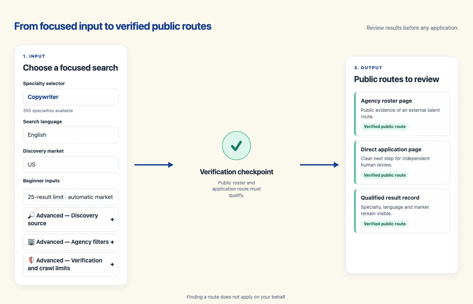The width and height of the screenshot is (473, 304).
Task: Click the heading 'From focused input to verified public routes'
Action: [x=113, y=26]
